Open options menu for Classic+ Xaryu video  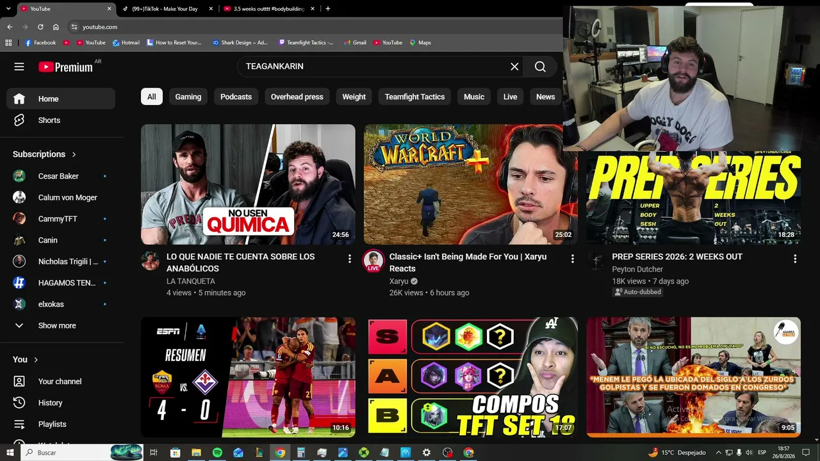tap(573, 259)
